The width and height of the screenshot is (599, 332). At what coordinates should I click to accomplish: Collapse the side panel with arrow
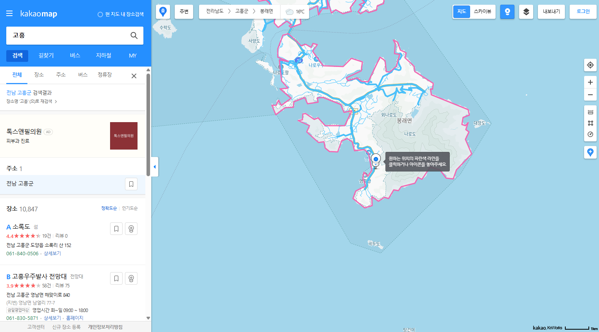click(155, 167)
